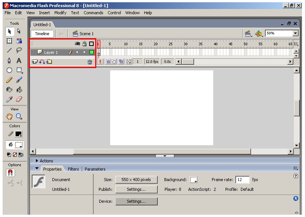Click the Timeline toggle button
Image resolution: width=305 pixels, height=217 pixels.
(42, 34)
